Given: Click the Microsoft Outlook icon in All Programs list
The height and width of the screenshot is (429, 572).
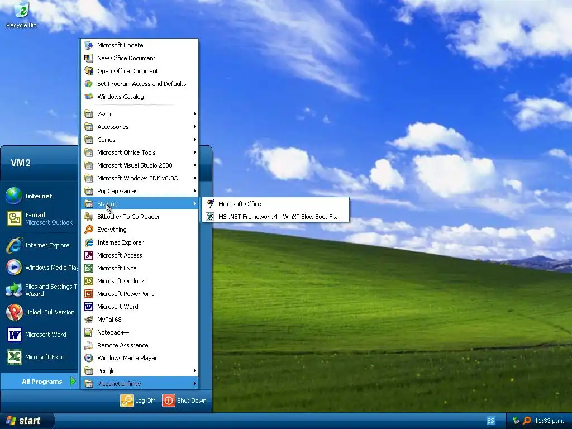Looking at the screenshot, I should coord(89,281).
